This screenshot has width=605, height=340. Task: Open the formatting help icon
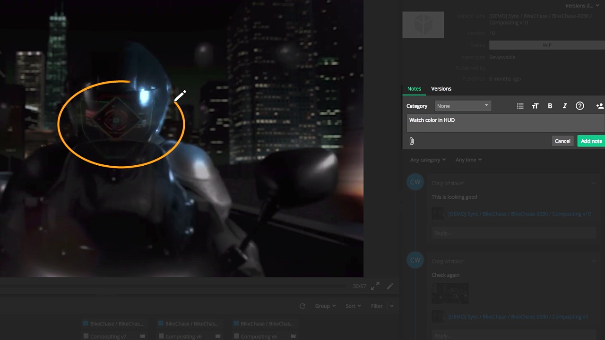tap(579, 106)
